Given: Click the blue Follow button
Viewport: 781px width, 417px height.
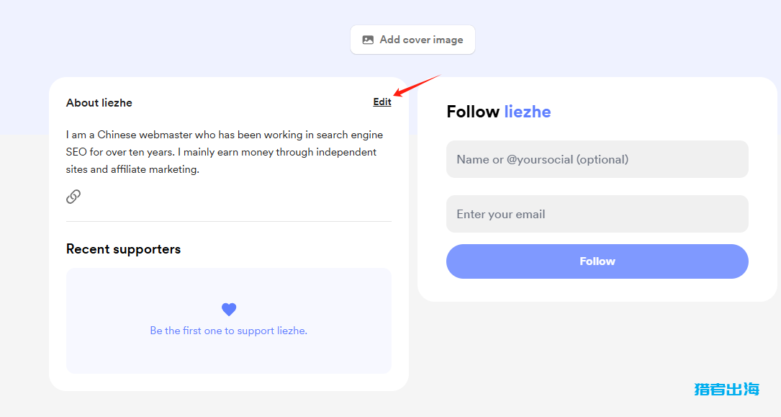Looking at the screenshot, I should [x=597, y=261].
